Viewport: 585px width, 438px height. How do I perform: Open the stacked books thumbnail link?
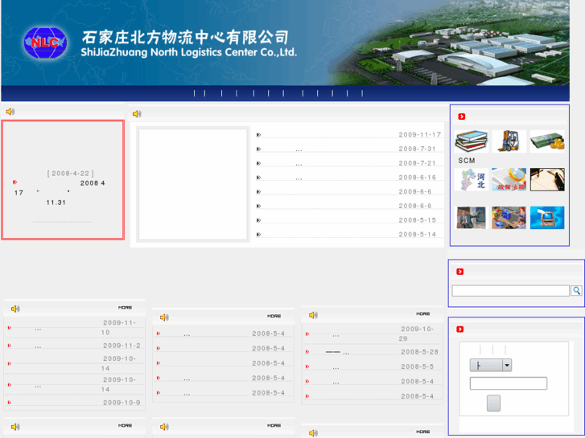[472, 141]
